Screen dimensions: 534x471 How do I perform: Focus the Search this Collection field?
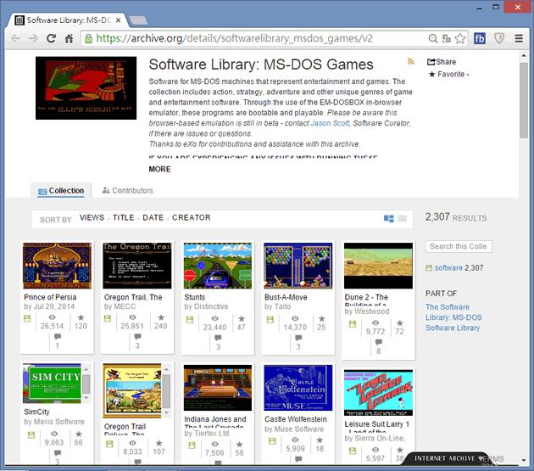(459, 247)
